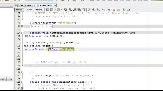The image size is (163, 91).
Task: Toggle Rectangular Selection icon
Action: pos(84,10)
